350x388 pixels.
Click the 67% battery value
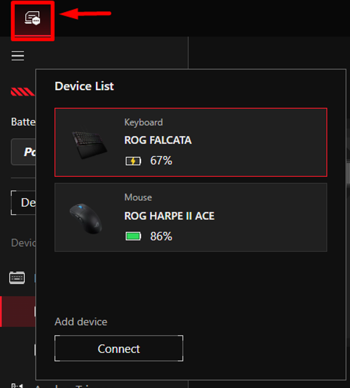pyautogui.click(x=161, y=161)
